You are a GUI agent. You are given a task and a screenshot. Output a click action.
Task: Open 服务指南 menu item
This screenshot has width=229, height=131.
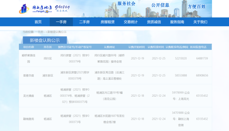177,22
